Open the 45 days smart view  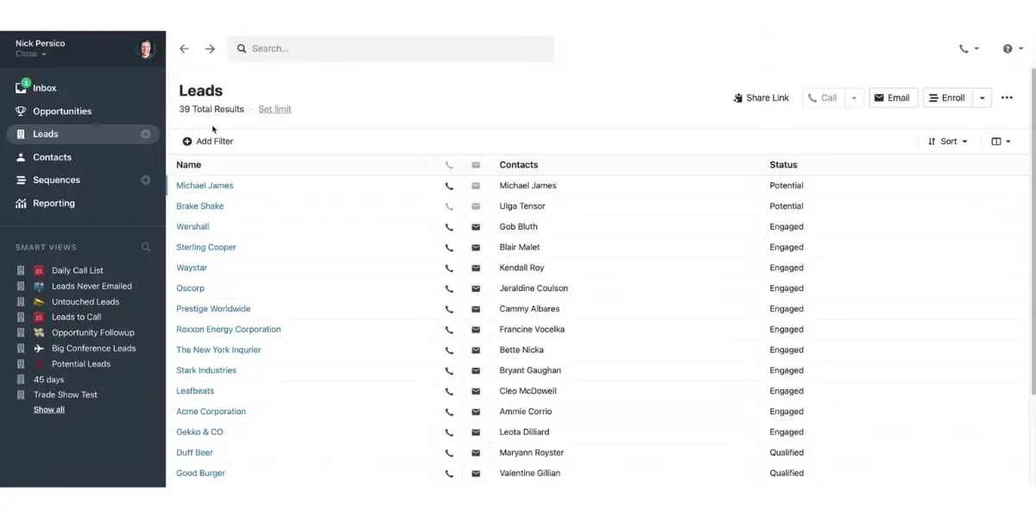point(48,380)
